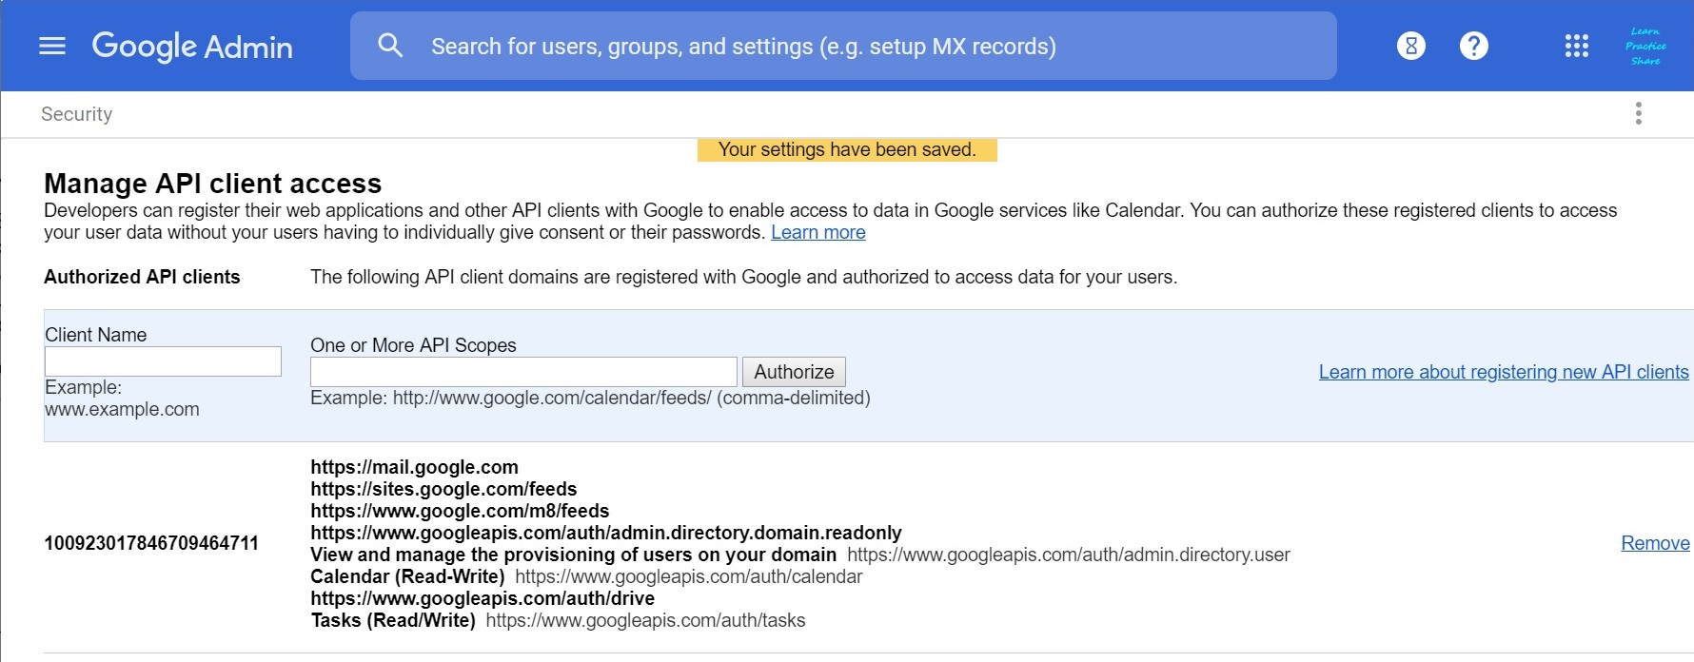1694x662 pixels.
Task: Click the https://www.google.com/m8/feeds scope
Action: [x=460, y=511]
